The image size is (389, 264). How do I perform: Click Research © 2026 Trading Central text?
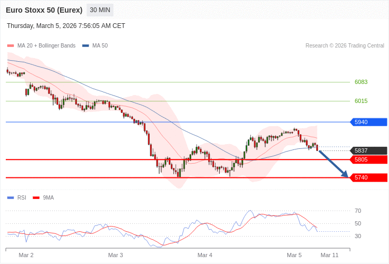pyautogui.click(x=345, y=46)
